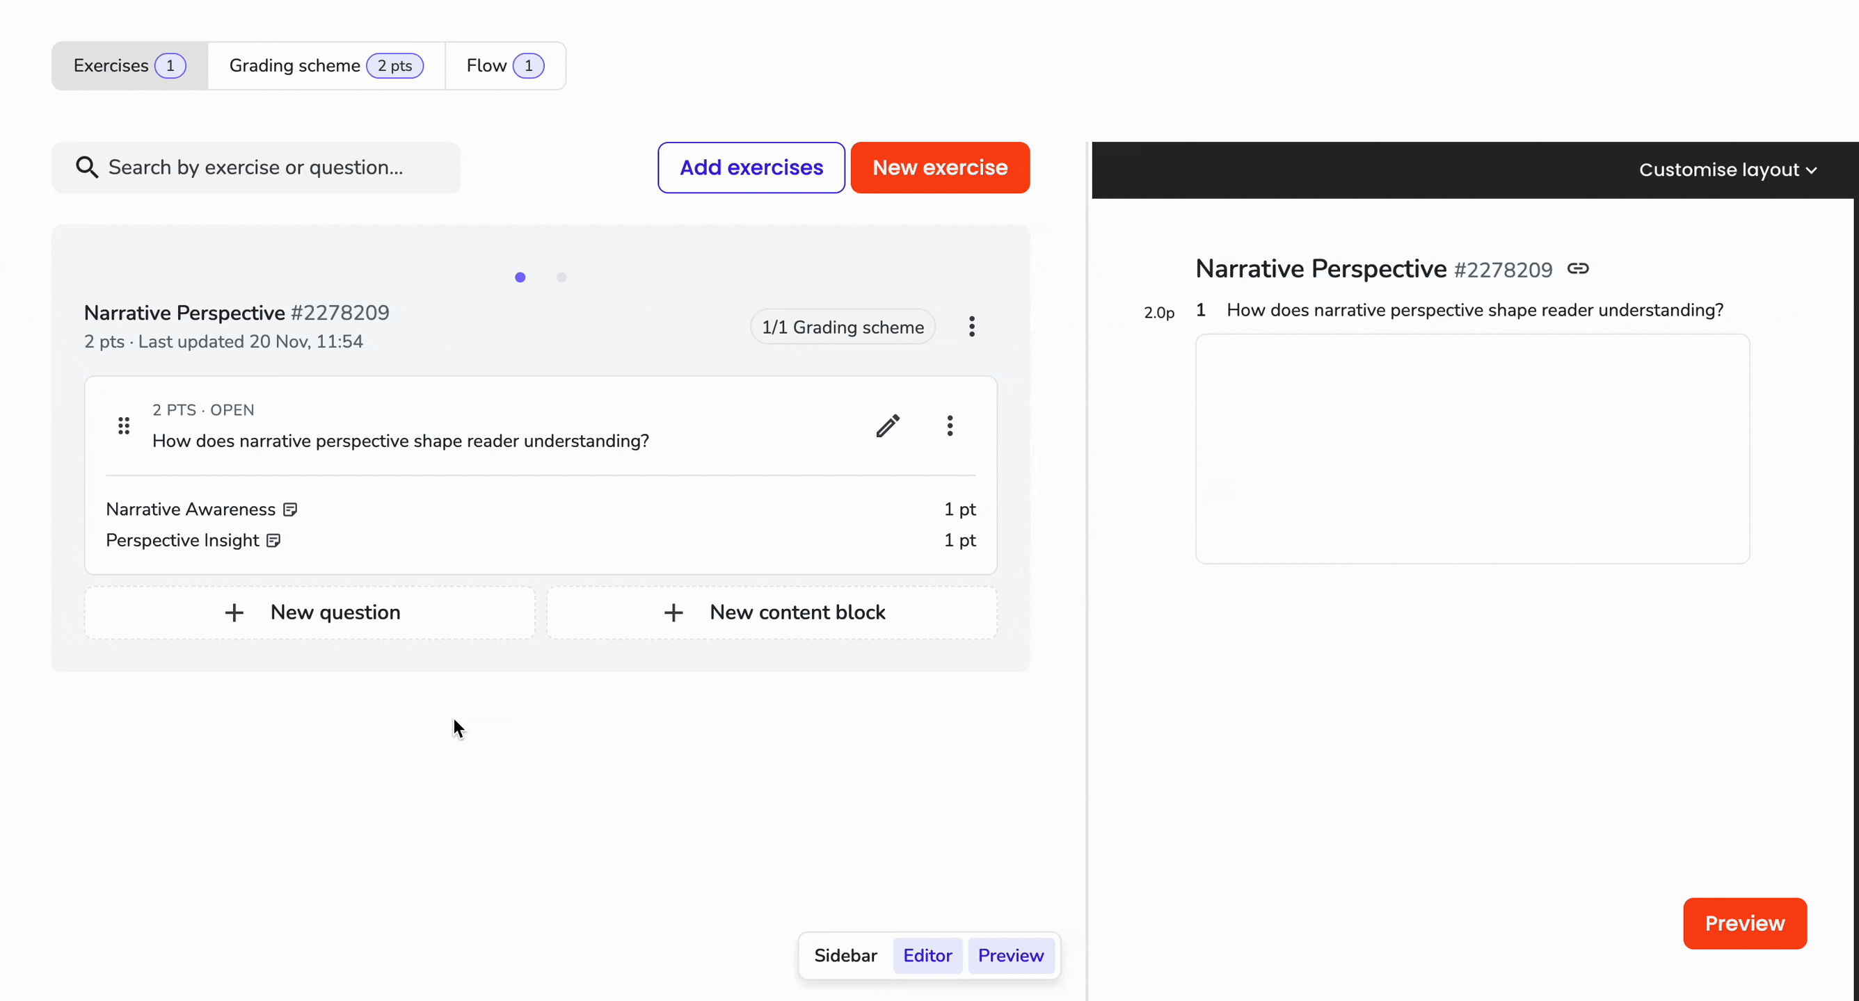
Task: Click exercise ID #2278209 in preview title
Action: pyautogui.click(x=1503, y=270)
